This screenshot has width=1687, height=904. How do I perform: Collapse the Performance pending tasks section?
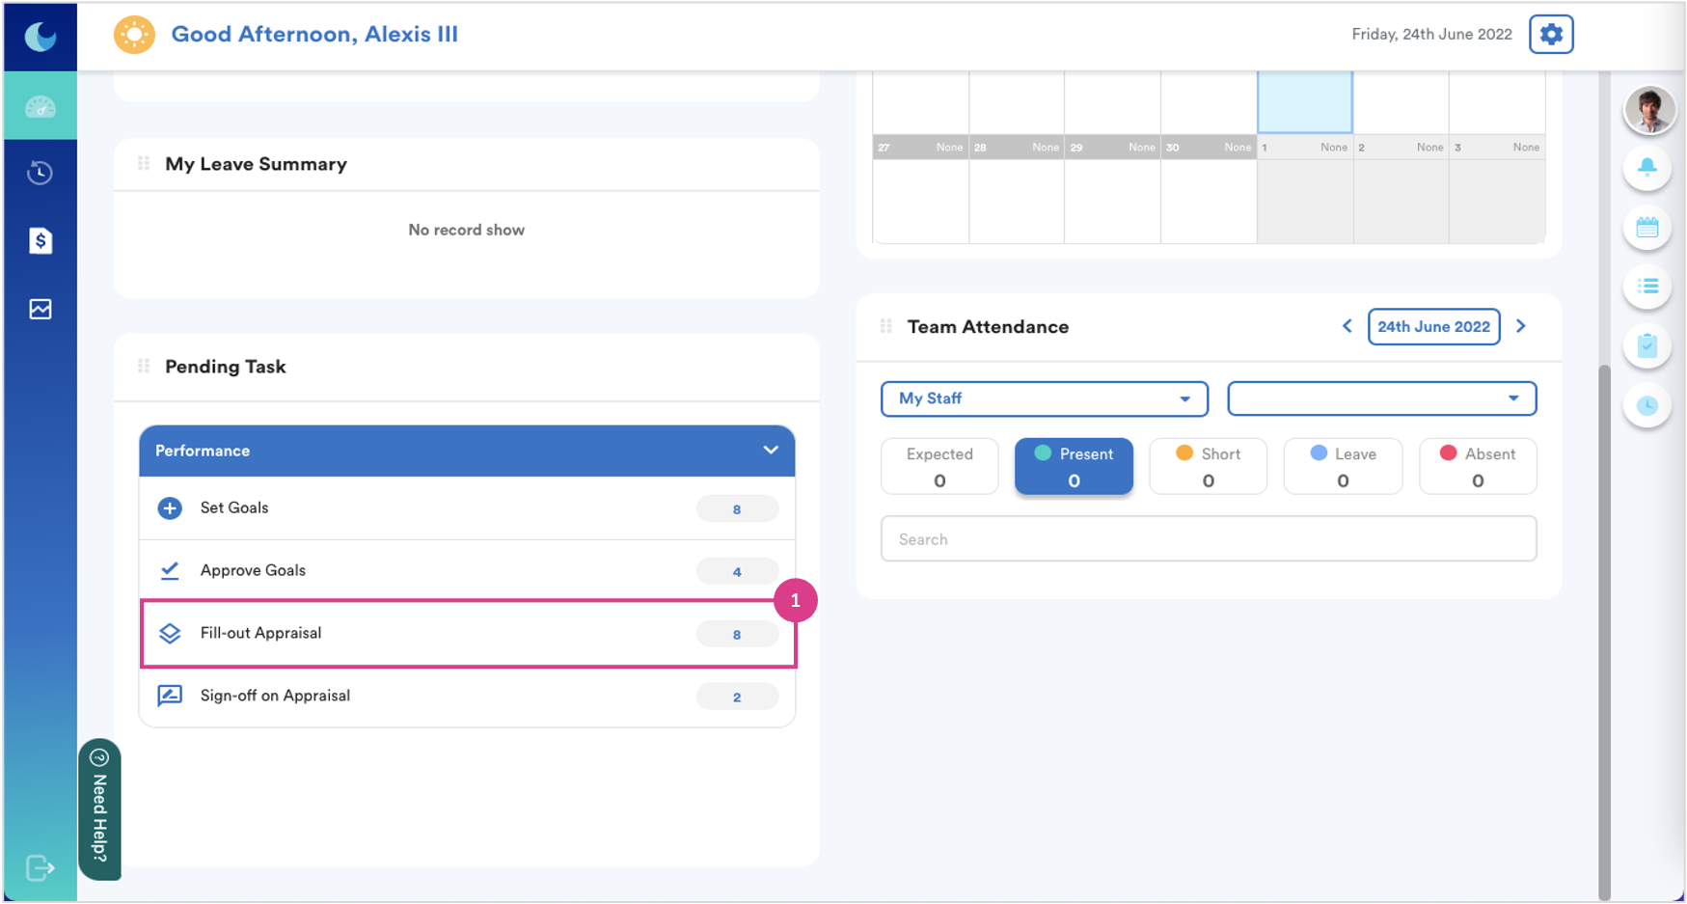[771, 450]
